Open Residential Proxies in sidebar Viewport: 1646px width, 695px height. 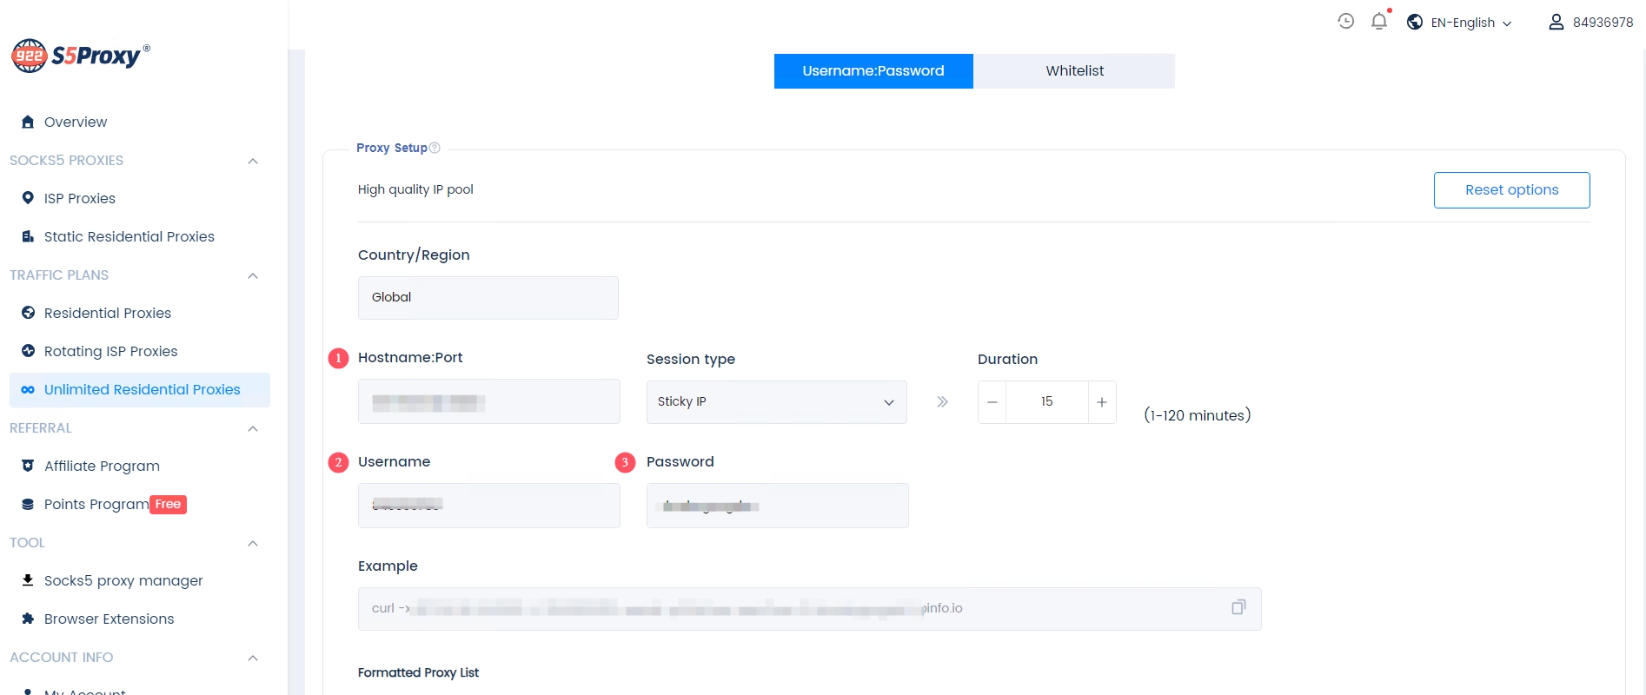pos(108,313)
